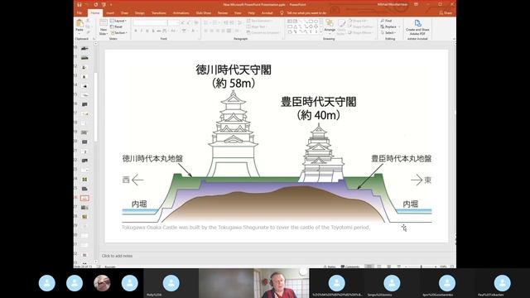530x298 pixels.
Task: Expand the shapes gallery More arrow
Action: pos(321,32)
